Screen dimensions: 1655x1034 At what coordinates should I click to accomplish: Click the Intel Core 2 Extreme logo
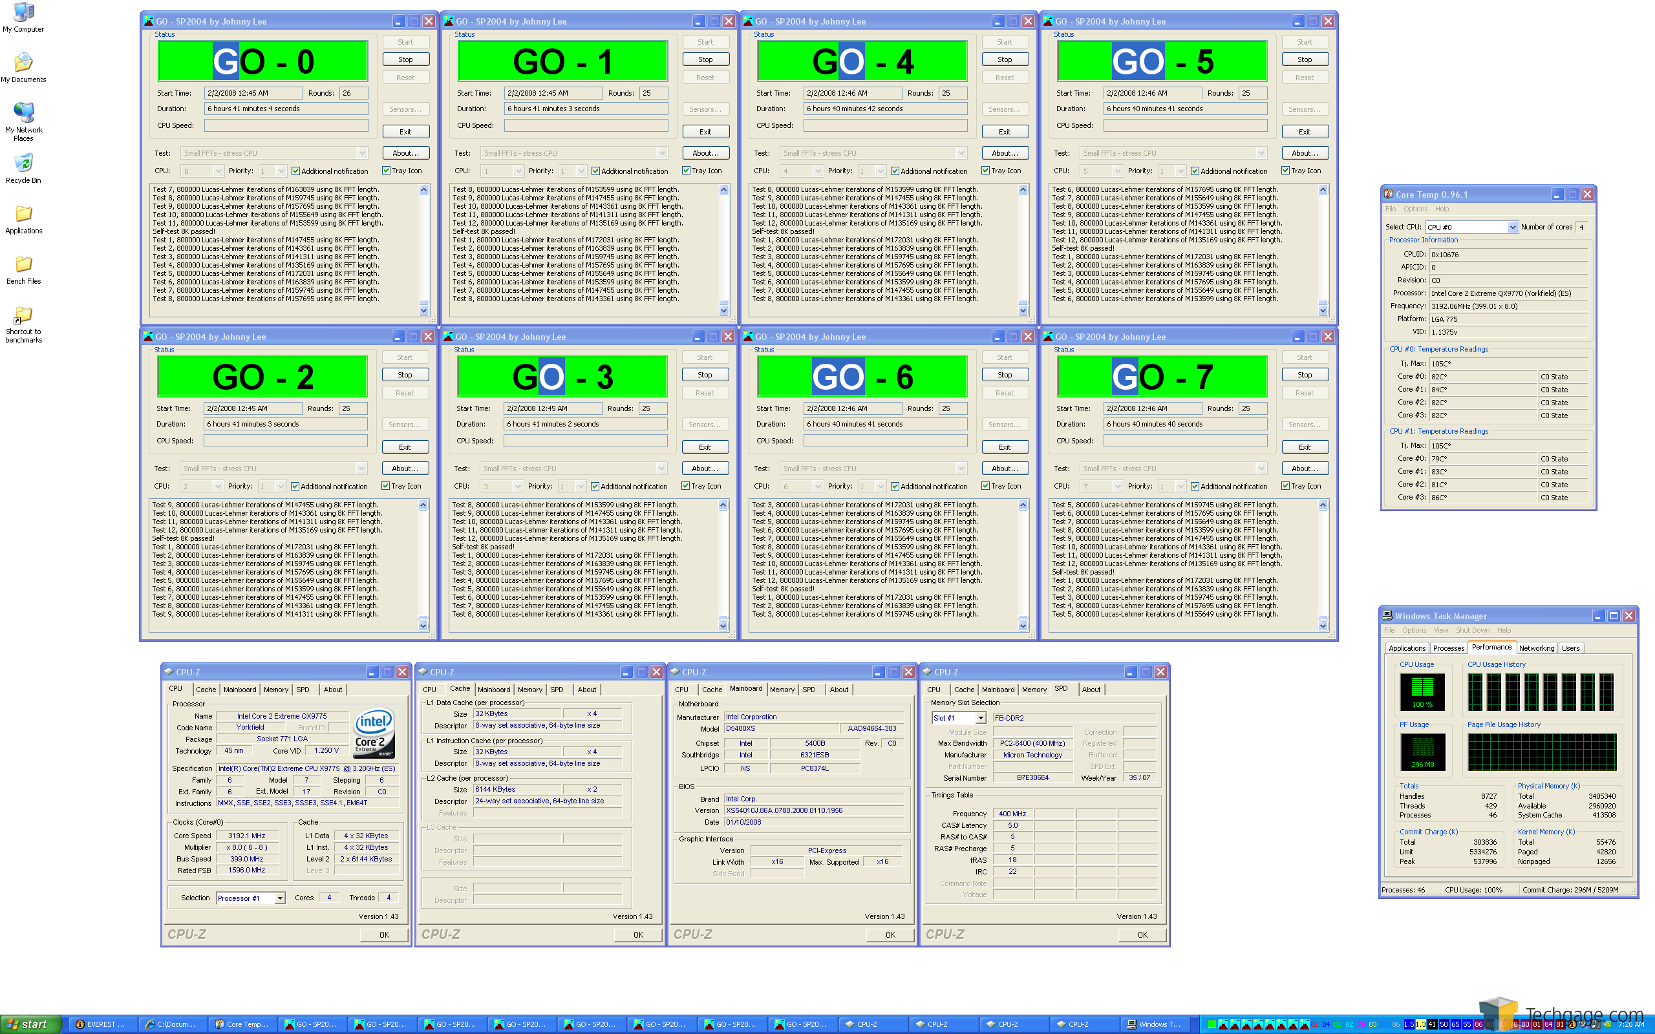click(374, 732)
